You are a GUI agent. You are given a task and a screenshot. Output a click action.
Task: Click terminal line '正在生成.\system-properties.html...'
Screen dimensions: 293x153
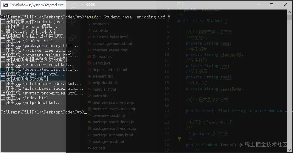(42, 93)
